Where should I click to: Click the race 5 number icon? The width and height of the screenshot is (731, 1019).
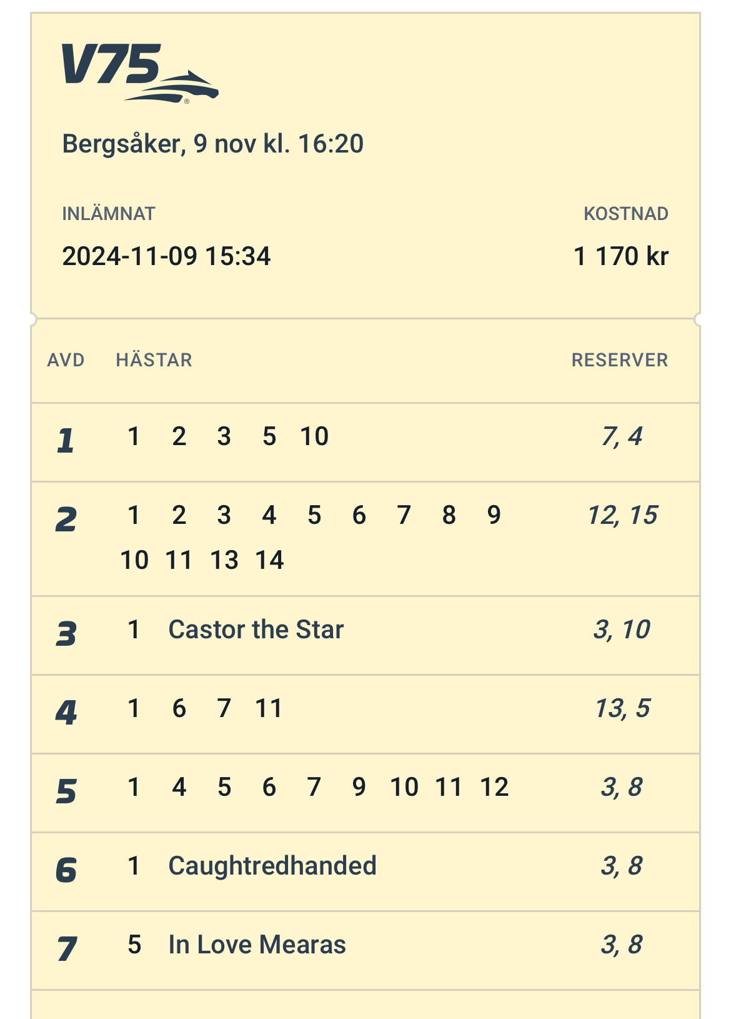coord(66,792)
